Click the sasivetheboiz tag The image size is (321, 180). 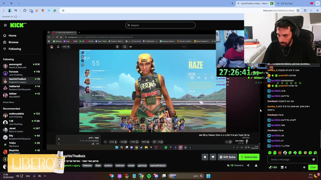point(158,165)
